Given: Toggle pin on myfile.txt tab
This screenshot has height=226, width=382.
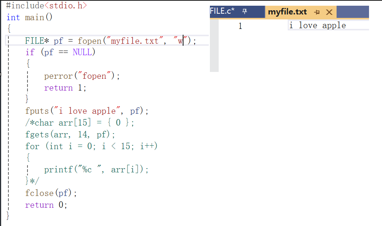Looking at the screenshot, I should (317, 12).
